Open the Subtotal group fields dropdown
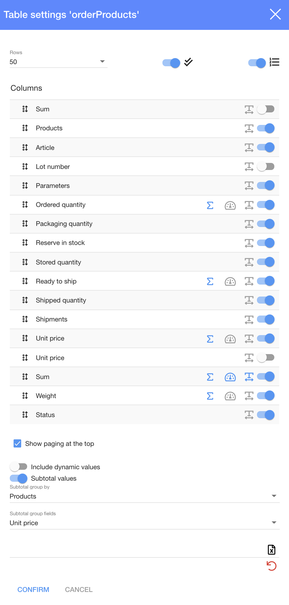 click(144, 523)
